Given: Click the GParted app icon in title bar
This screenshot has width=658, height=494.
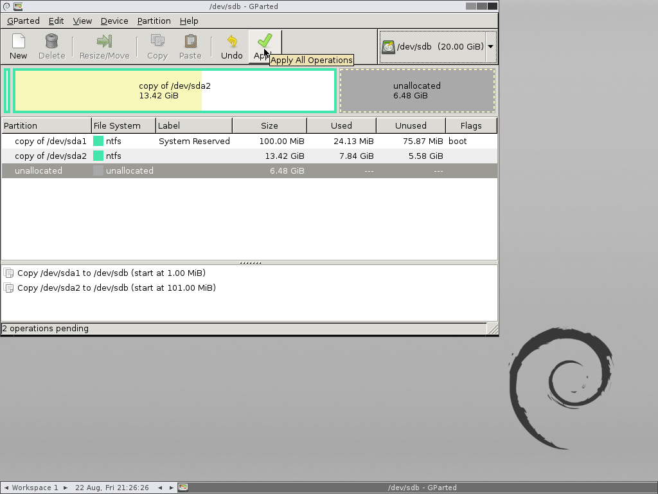Looking at the screenshot, I should pos(18,6).
